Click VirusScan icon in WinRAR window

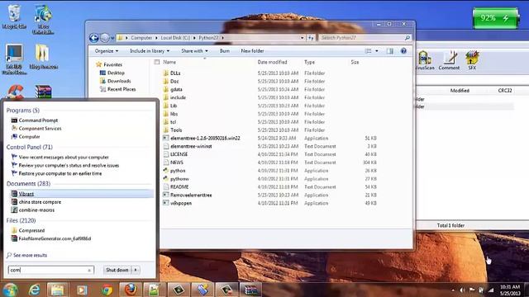point(425,60)
